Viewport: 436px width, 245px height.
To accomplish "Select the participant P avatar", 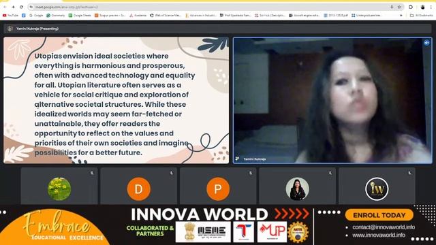I will click(x=218, y=189).
